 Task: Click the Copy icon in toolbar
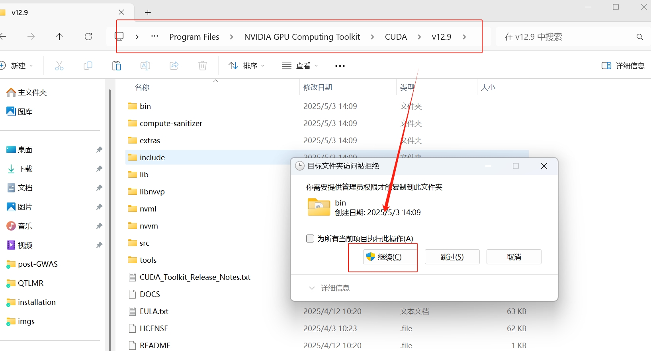(88, 66)
